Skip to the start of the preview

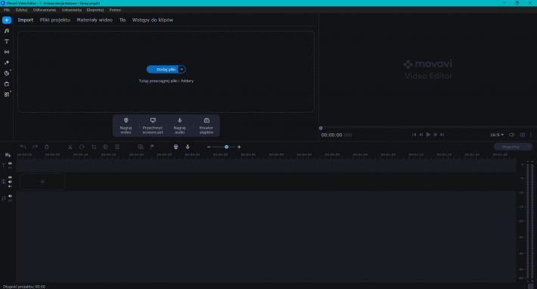tap(414, 135)
